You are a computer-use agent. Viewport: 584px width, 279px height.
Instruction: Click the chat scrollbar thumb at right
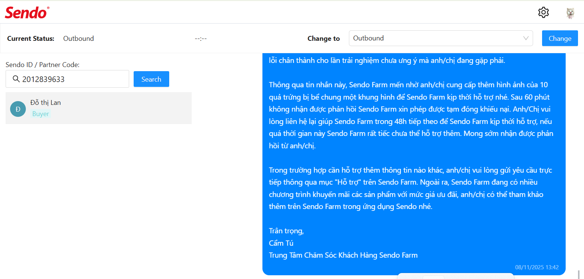[579, 275]
